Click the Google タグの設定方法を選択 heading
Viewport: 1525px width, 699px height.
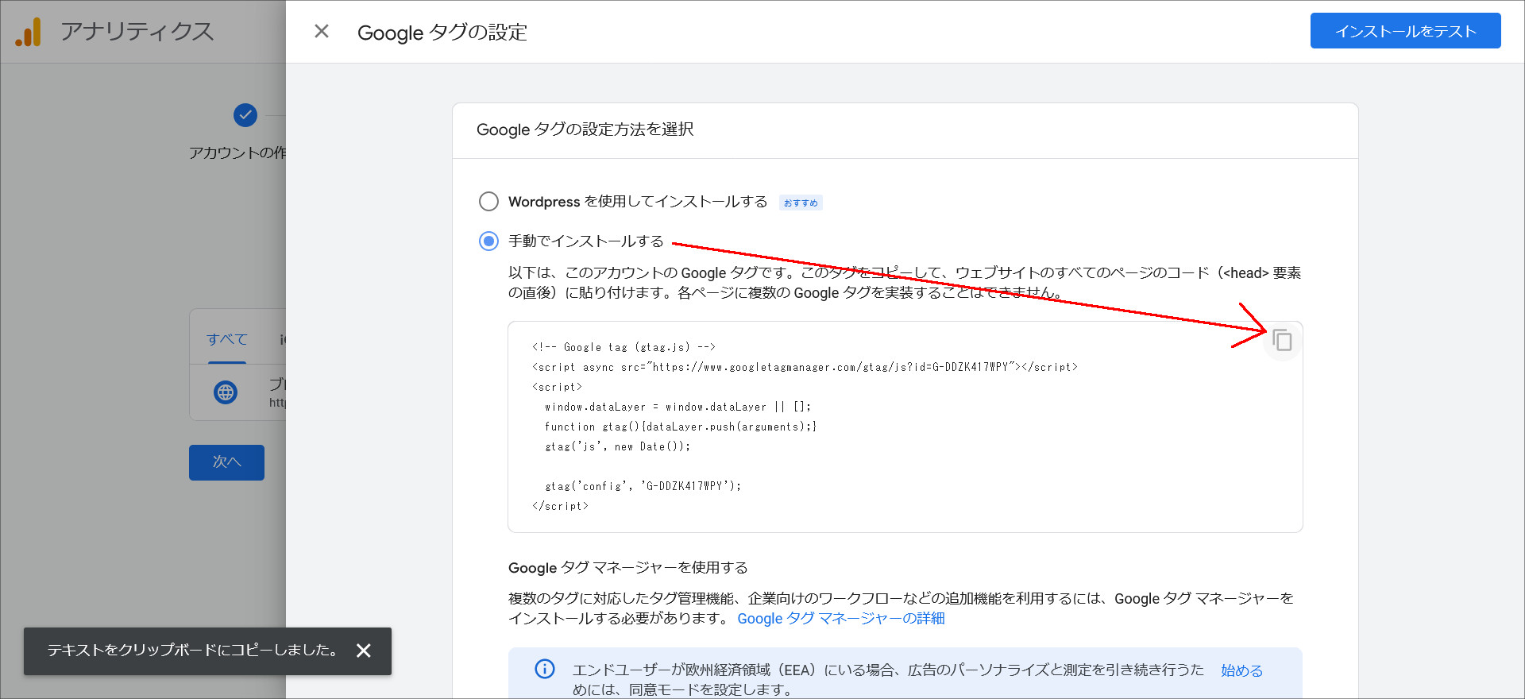[585, 129]
